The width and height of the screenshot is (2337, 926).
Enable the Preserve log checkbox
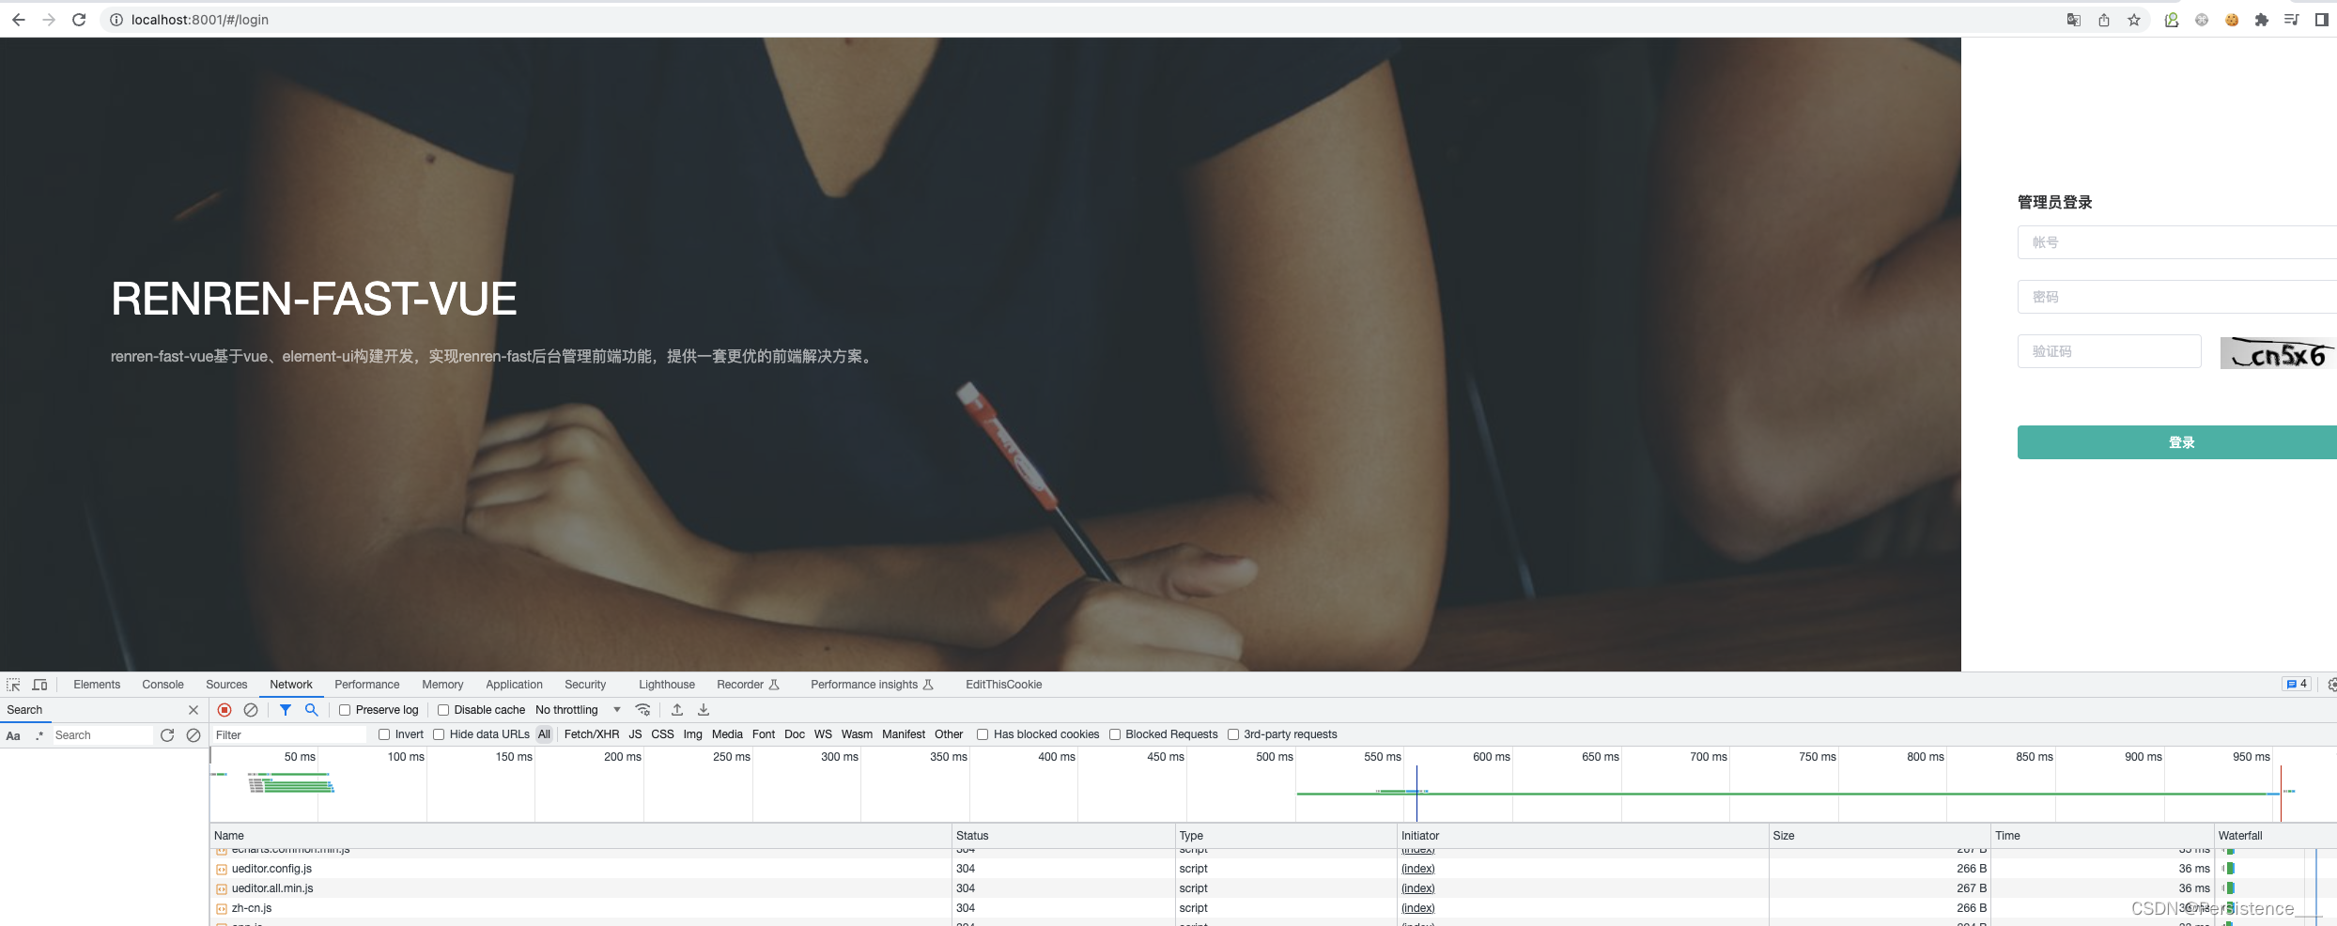point(345,710)
